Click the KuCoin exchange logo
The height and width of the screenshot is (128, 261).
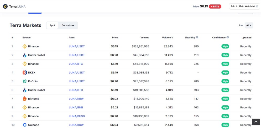(25, 81)
